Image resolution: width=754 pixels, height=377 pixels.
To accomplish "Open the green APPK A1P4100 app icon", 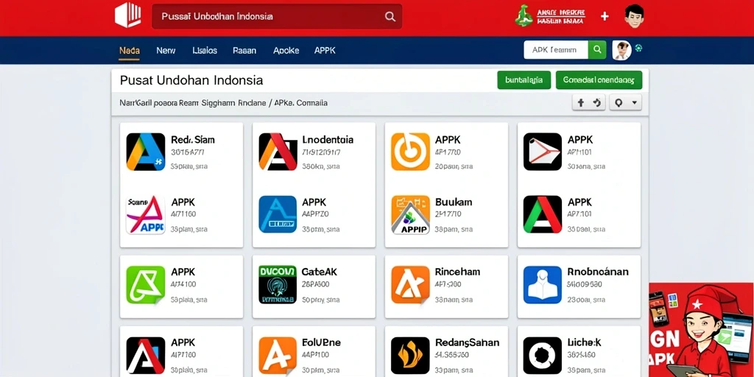I will (146, 285).
